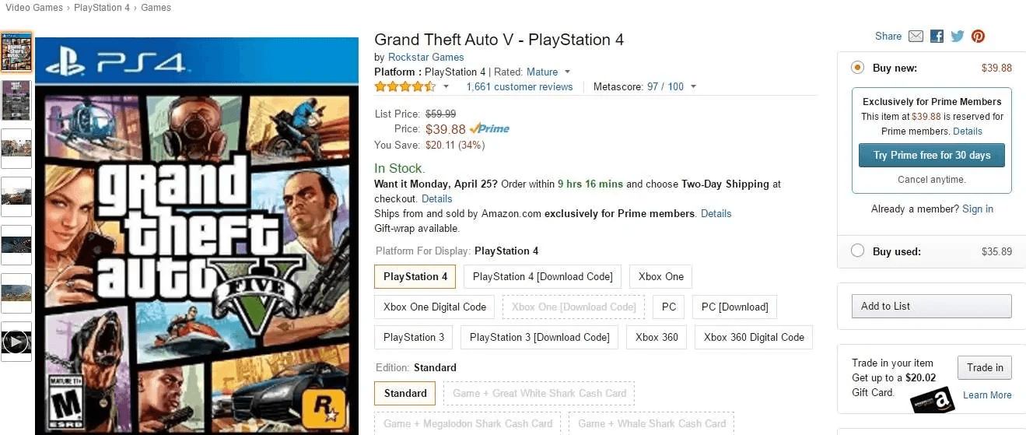This screenshot has width=1026, height=435.
Task: Share on Facebook icon
Action: [937, 37]
